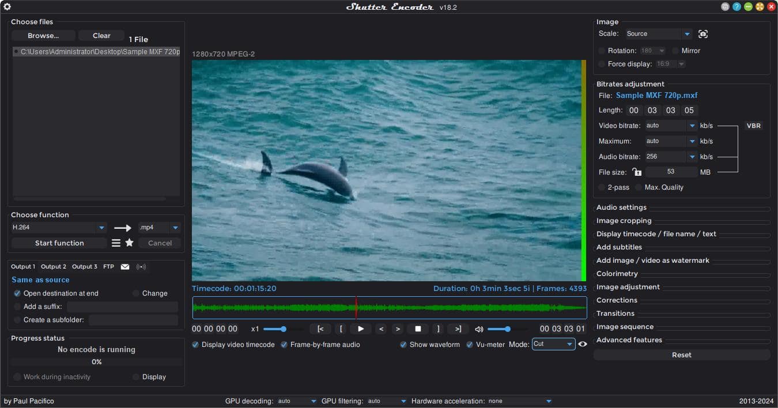778x408 pixels.
Task: Click the email envelope notification icon
Action: coord(124,267)
